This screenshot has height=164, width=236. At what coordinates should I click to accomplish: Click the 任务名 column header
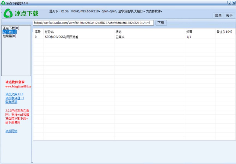click(49, 32)
